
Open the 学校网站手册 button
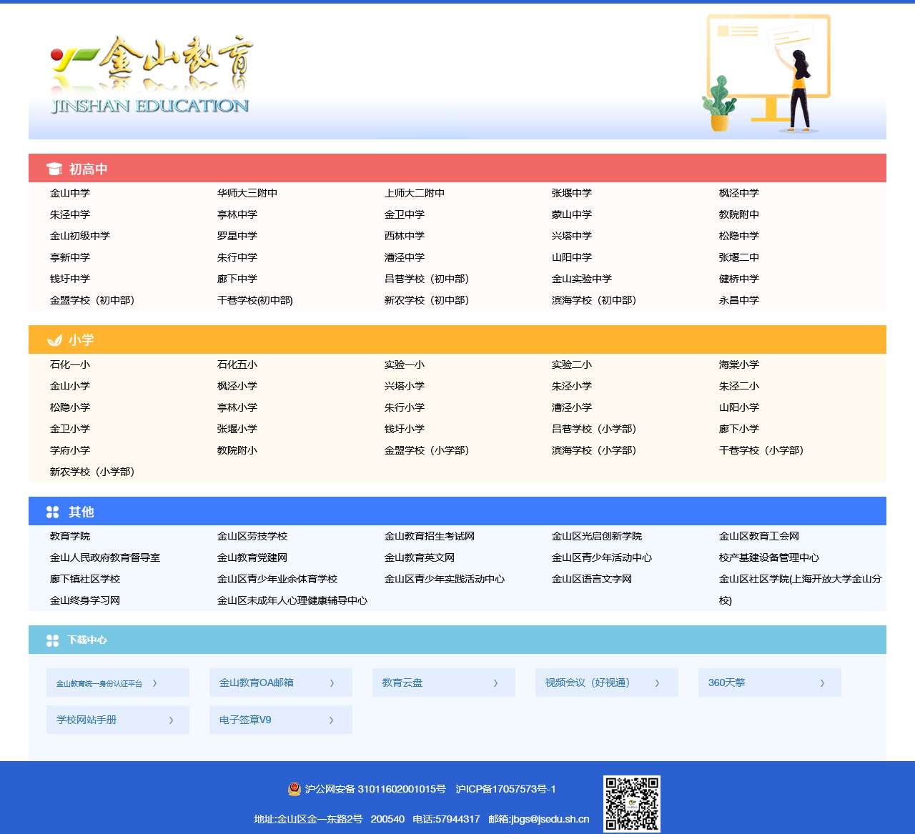118,720
